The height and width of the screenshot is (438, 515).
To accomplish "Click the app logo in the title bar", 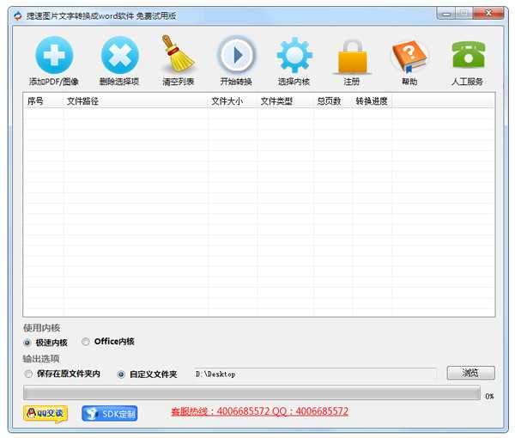I will [18, 15].
